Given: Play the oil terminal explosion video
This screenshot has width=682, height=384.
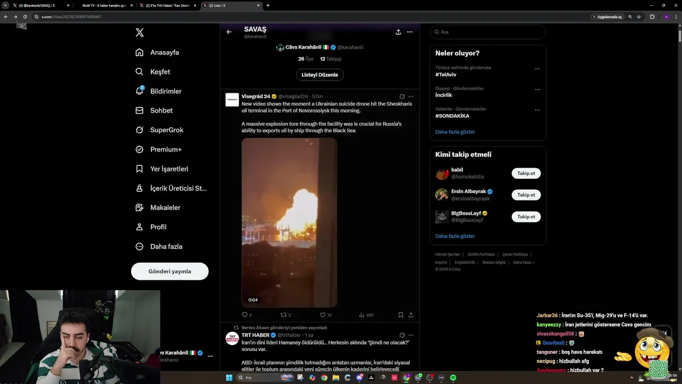Looking at the screenshot, I should (x=289, y=222).
